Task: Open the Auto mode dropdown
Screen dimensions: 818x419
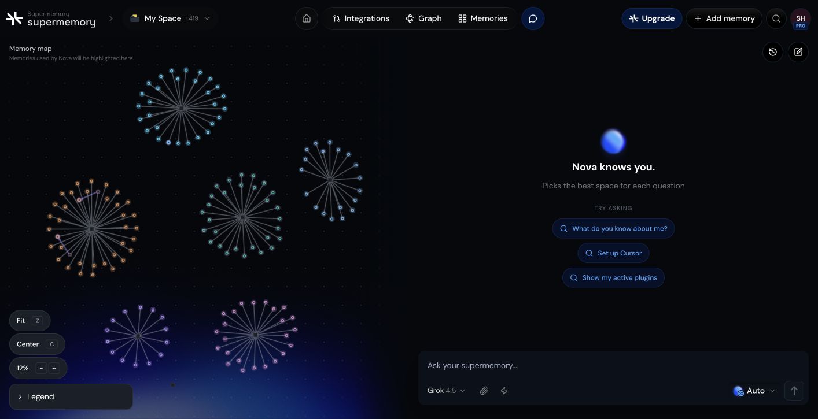Action: pos(754,391)
